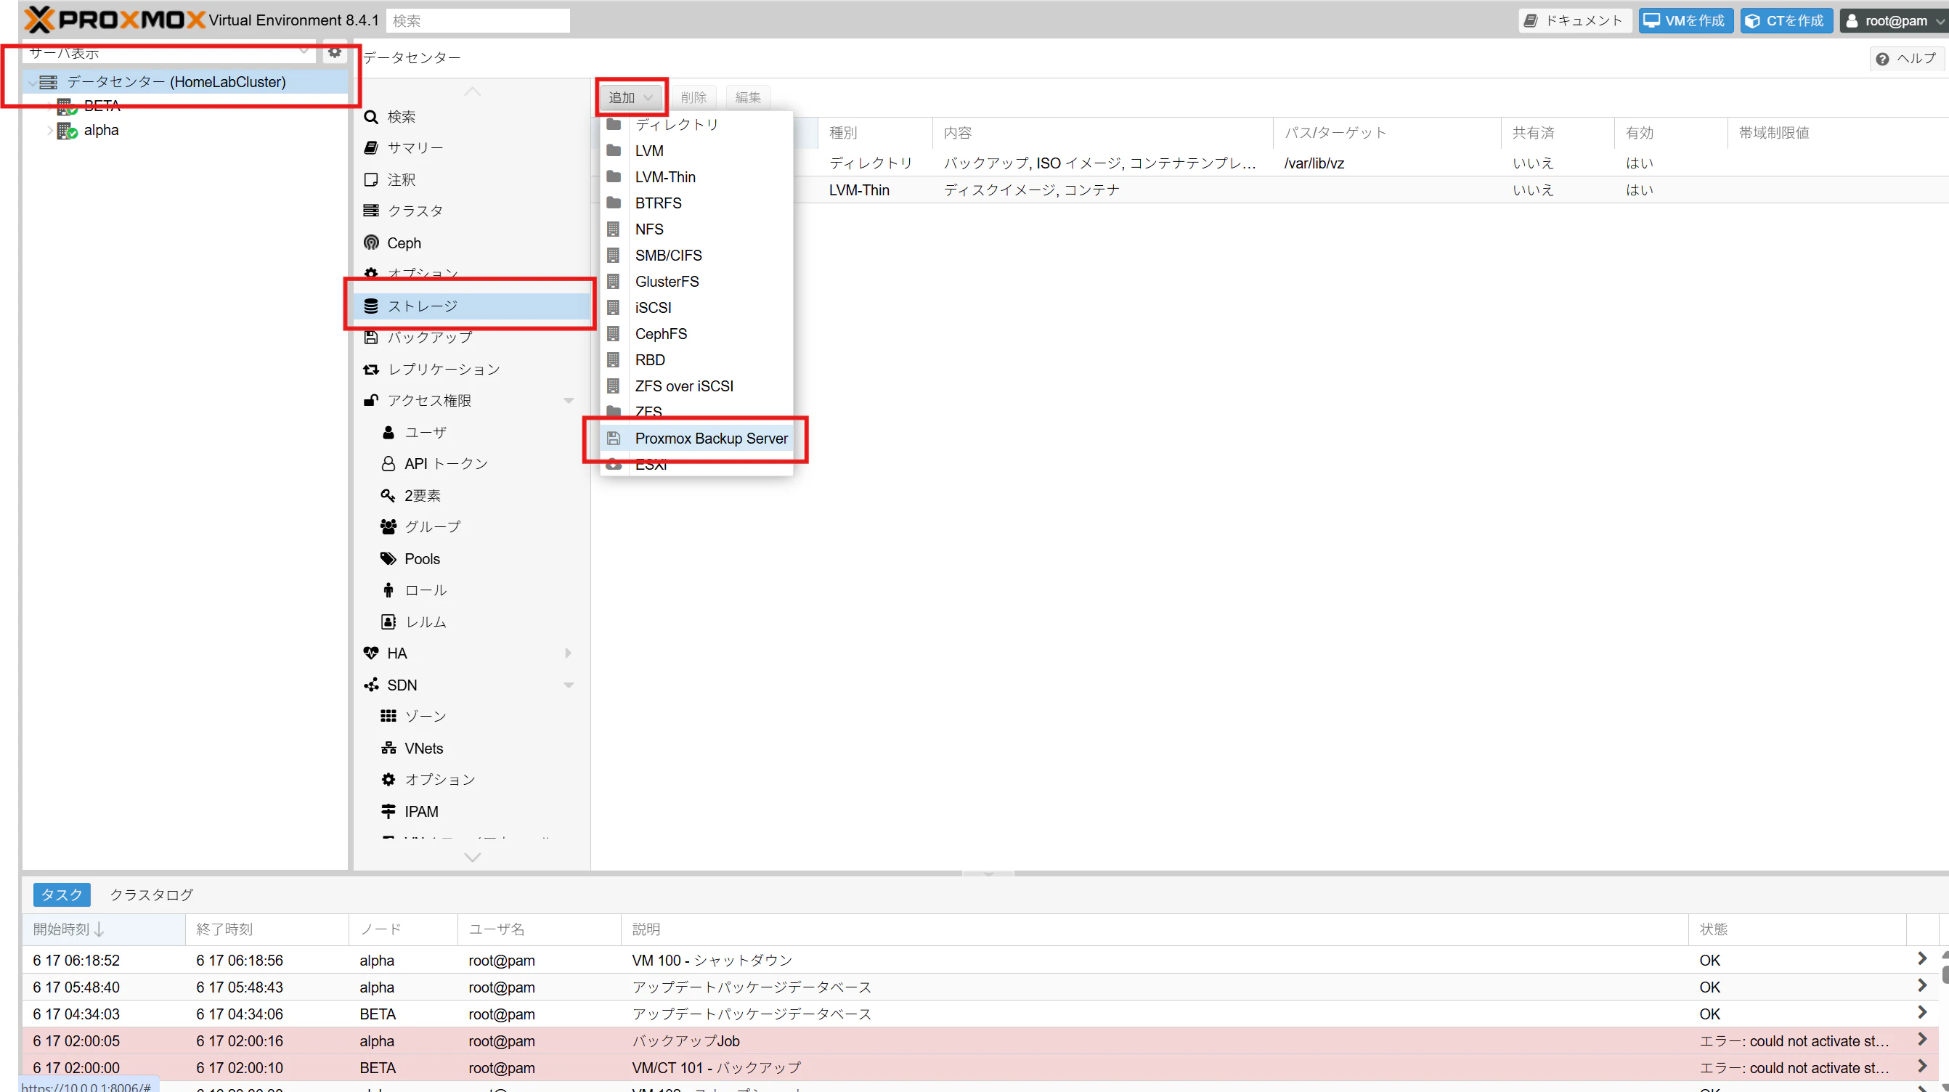Collapse the アクセス権限 (access permissions) submenu

(568, 400)
